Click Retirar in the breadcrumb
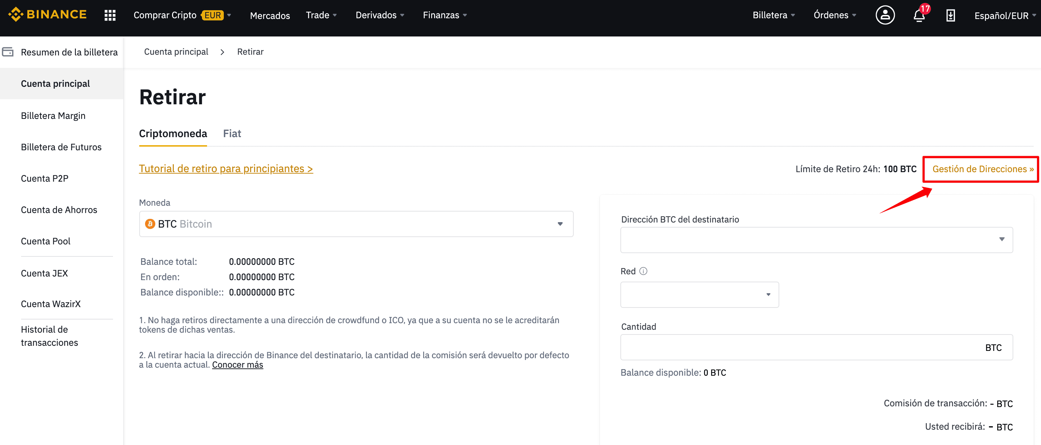The width and height of the screenshot is (1041, 445). pos(250,52)
